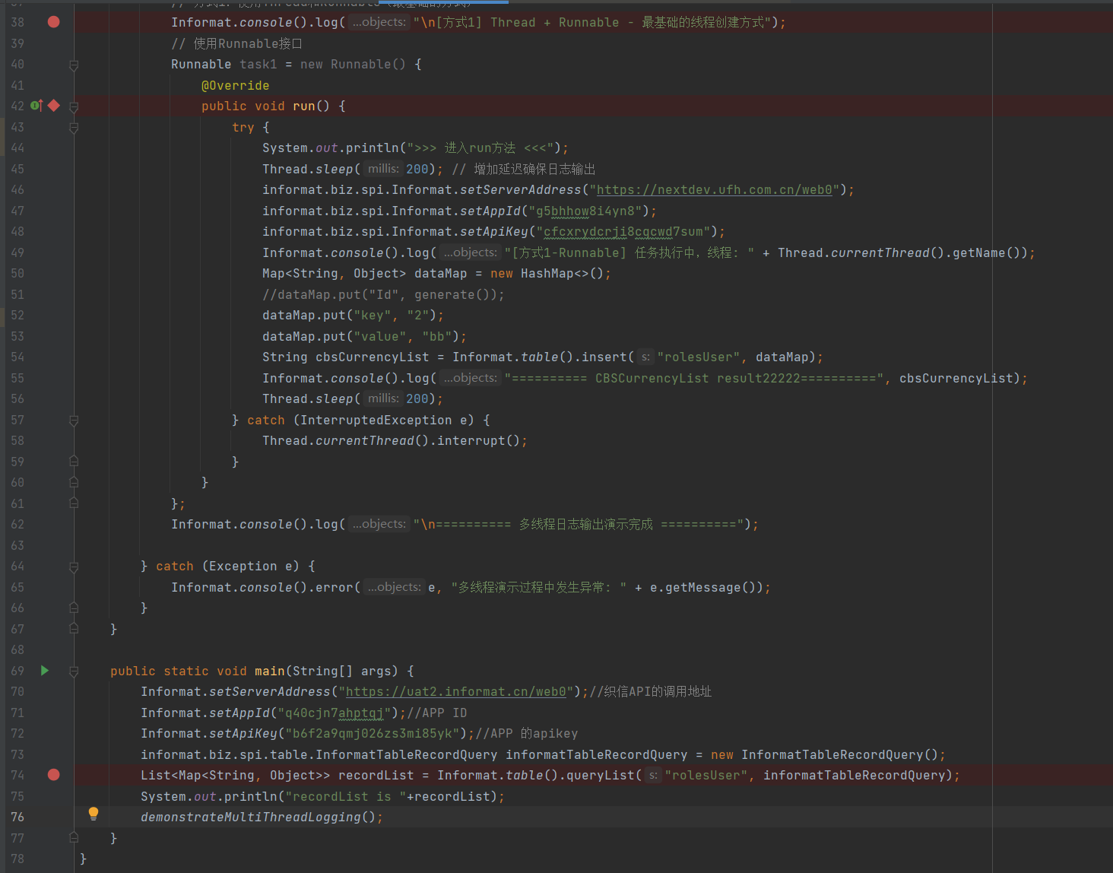The height and width of the screenshot is (873, 1113).
Task: Open the uat2.informat.cn hyperlink
Action: (x=456, y=691)
